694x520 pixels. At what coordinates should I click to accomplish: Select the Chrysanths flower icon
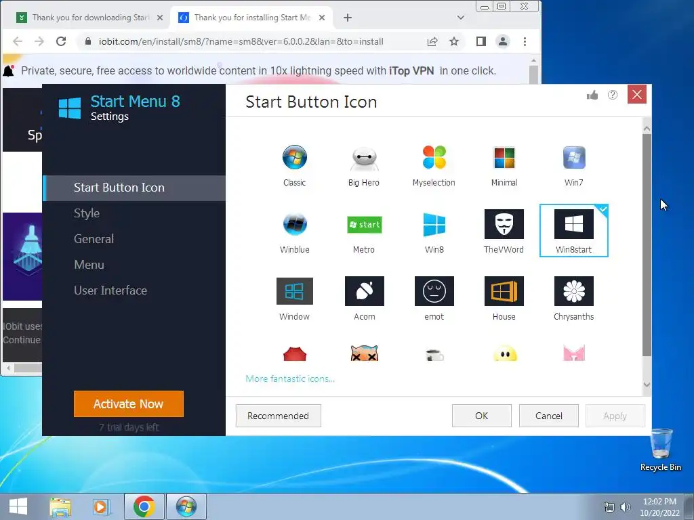pos(573,298)
